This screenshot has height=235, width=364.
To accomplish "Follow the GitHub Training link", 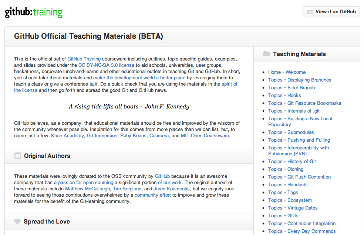I will (84, 59).
